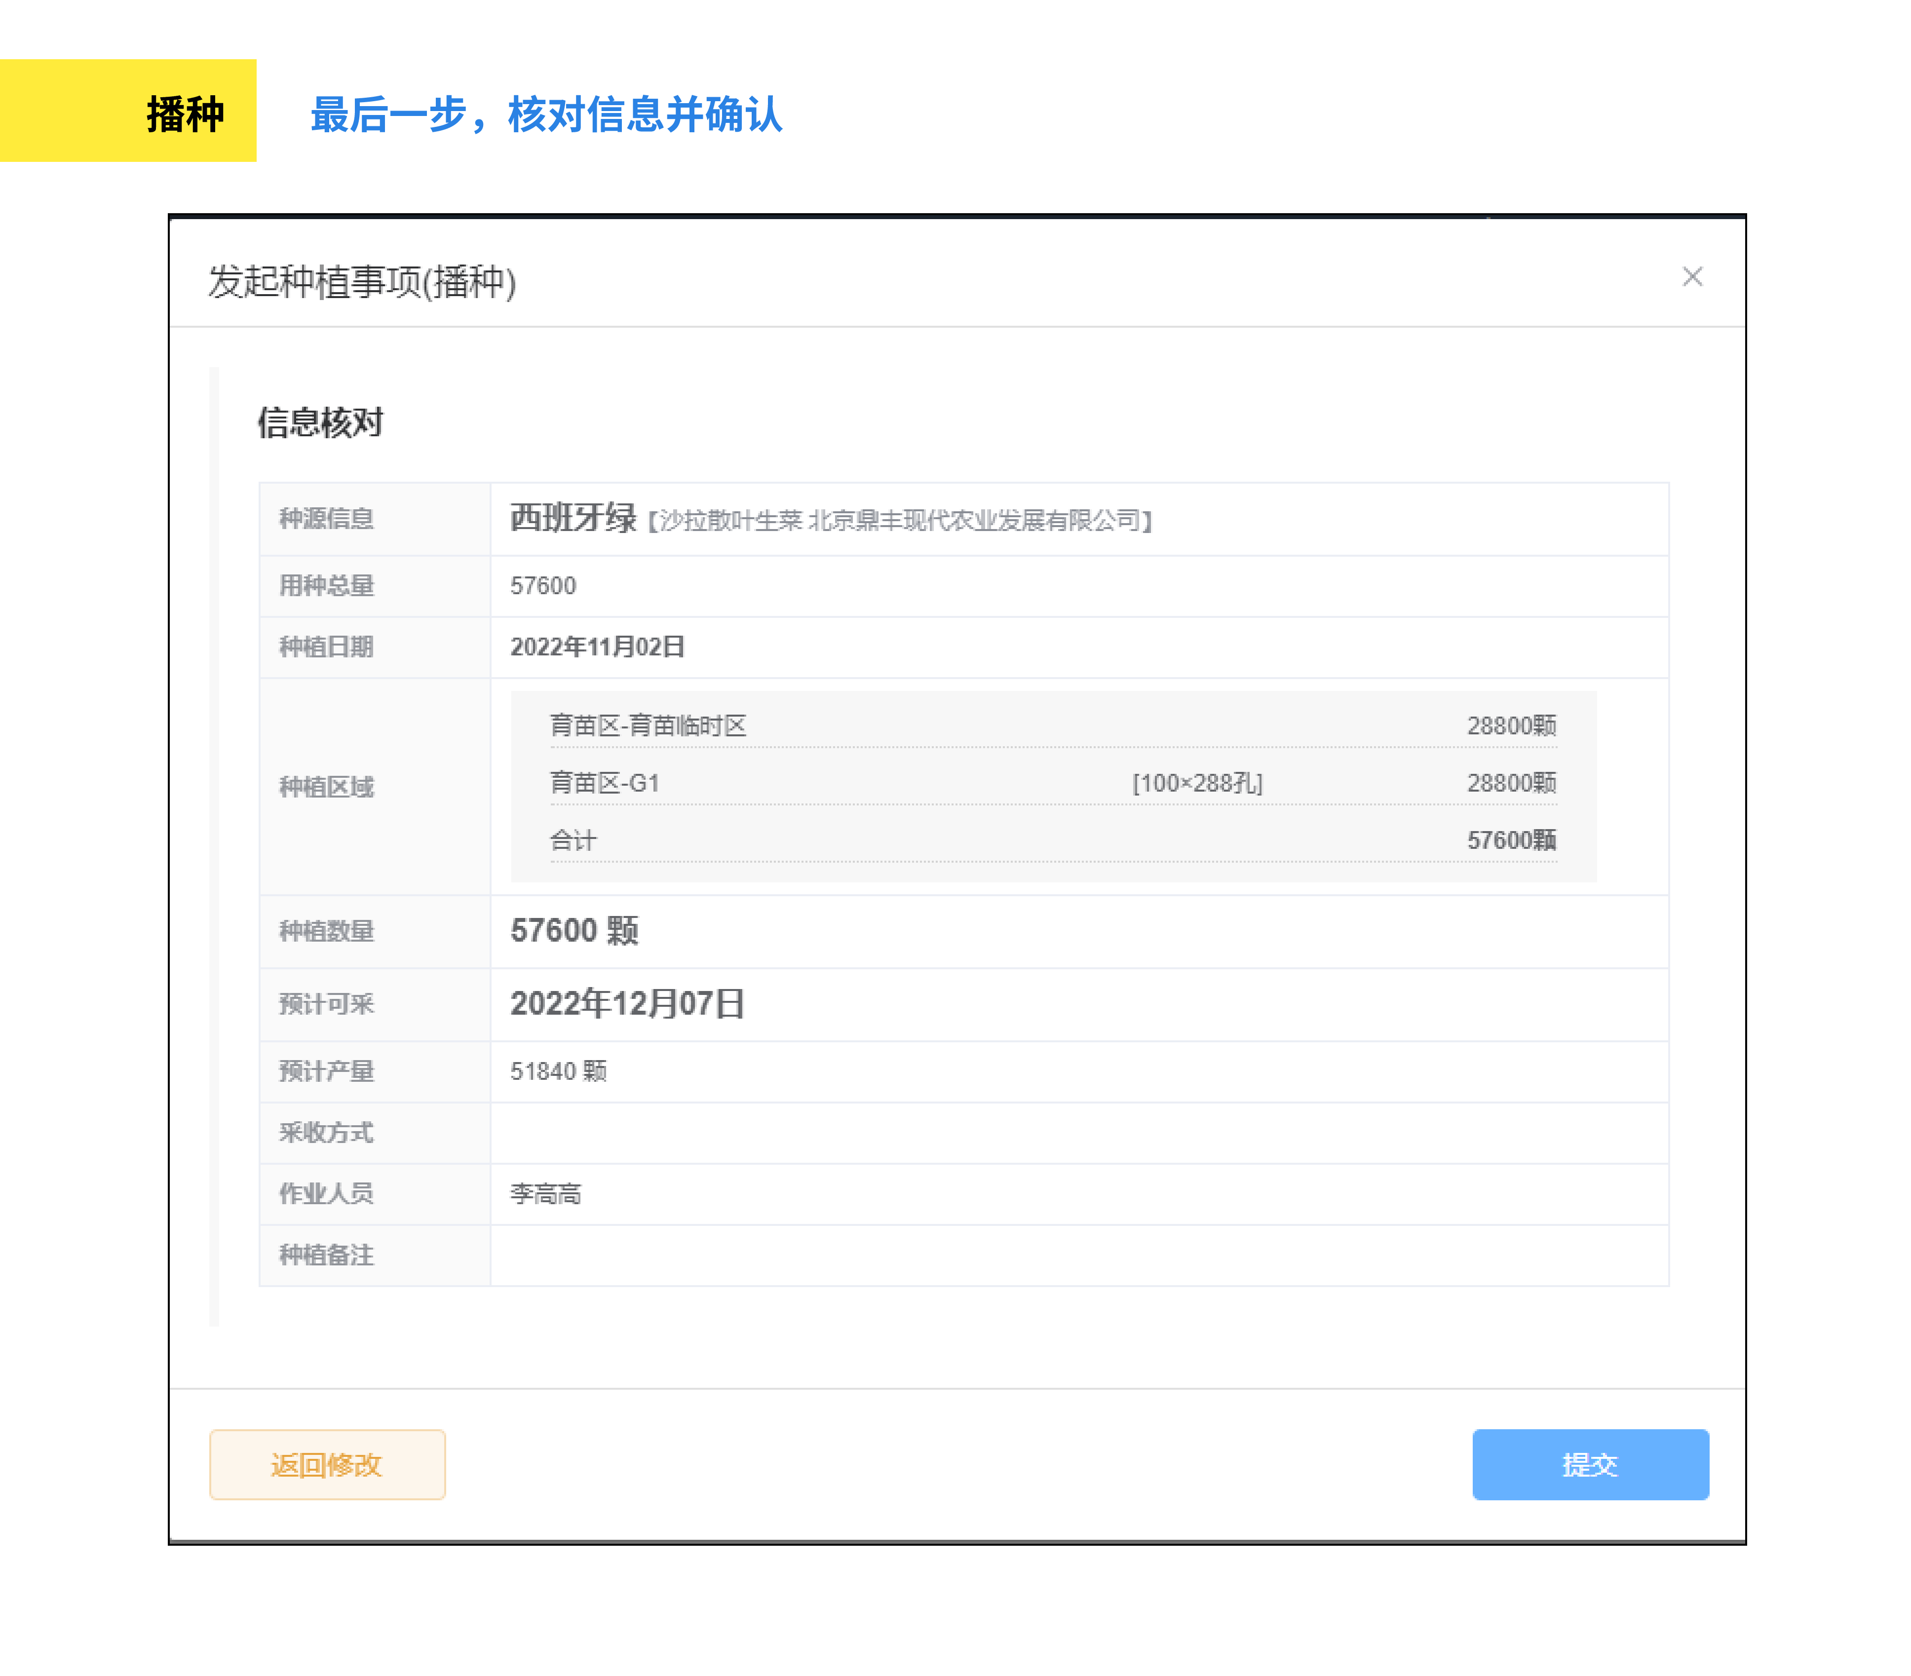Click the 预计产量 row label
Screen dimensions: 1911x1676
click(326, 1071)
